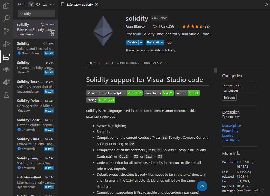
Task: Click the Programming Languages category
Action: coord(239,88)
